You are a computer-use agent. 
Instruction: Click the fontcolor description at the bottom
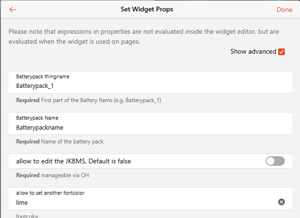[28, 216]
